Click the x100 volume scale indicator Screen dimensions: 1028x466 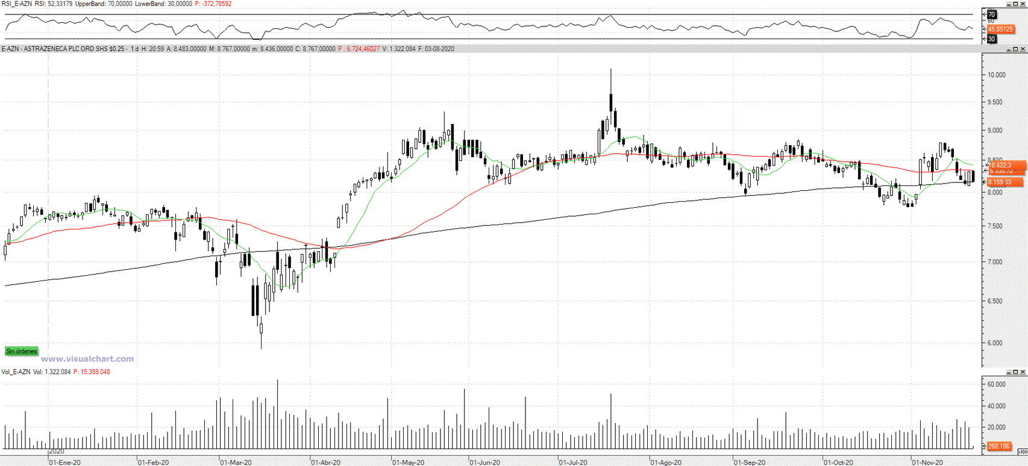pos(1023,451)
